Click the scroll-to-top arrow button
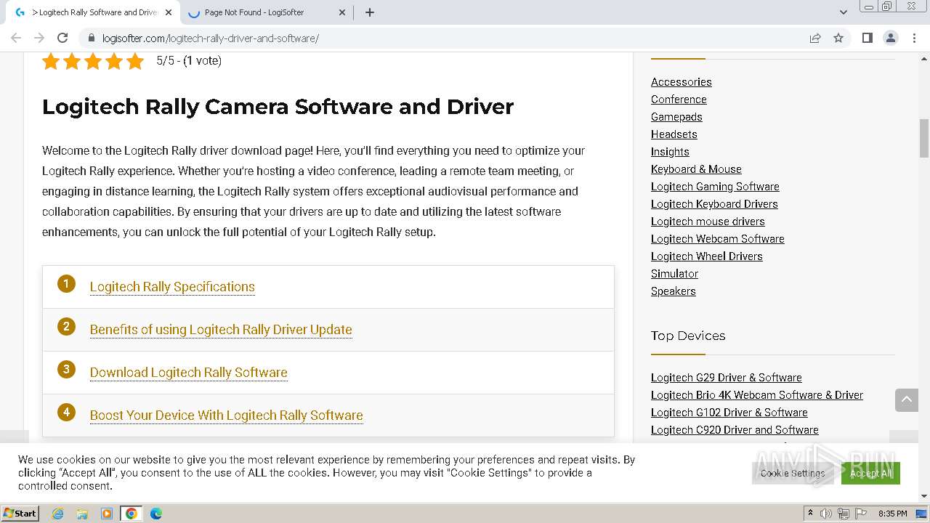The image size is (930, 523). pyautogui.click(x=906, y=400)
